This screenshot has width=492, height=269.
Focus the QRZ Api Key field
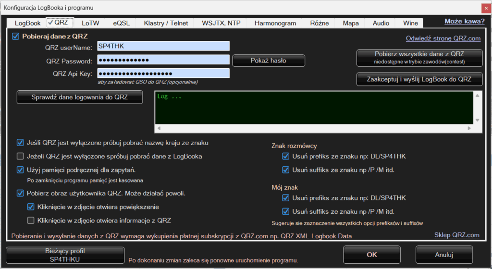163,73
